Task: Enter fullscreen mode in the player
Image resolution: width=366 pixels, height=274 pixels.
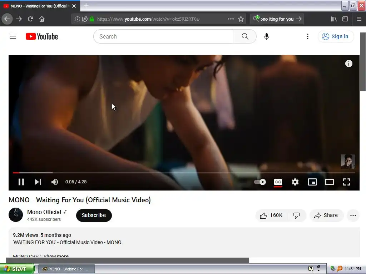Action: (347, 182)
